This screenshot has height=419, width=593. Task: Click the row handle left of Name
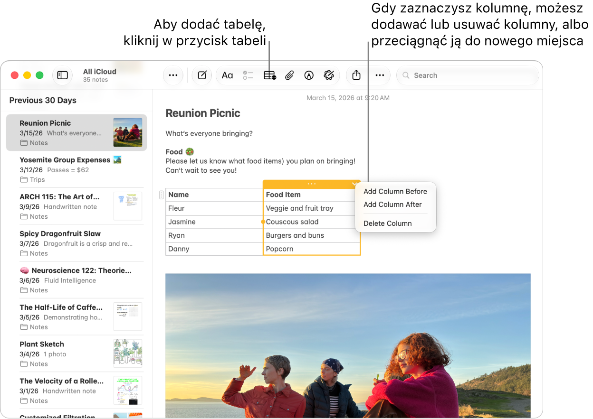click(x=162, y=195)
